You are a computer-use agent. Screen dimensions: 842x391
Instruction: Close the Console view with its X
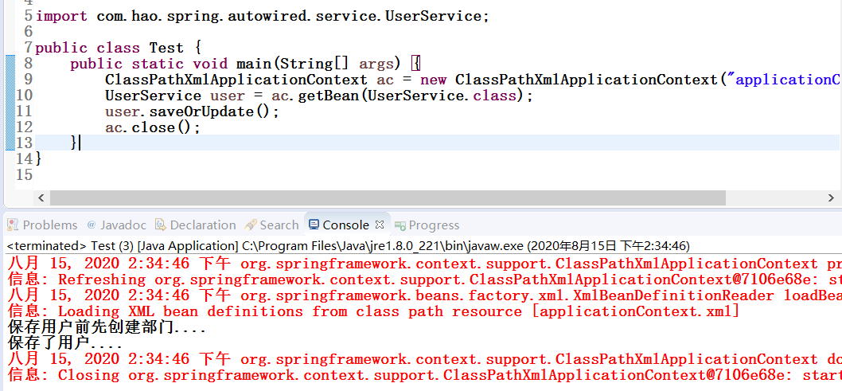click(x=379, y=224)
